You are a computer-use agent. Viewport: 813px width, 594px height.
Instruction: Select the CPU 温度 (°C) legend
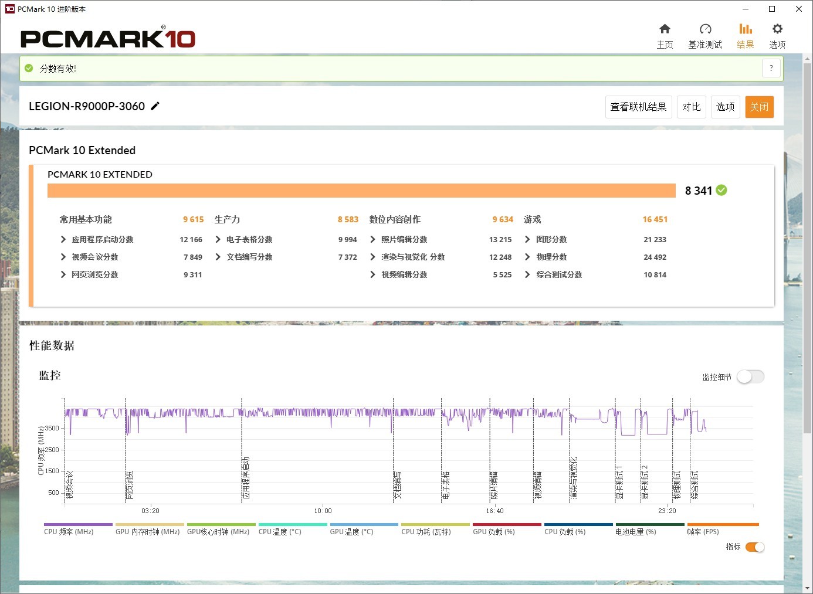point(293,529)
